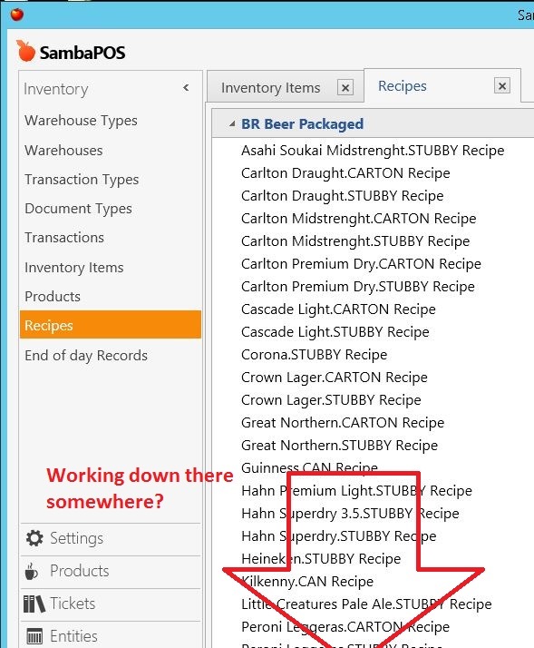Select Crown Lager.STUBBY Recipe
Screen dimensions: 534x648
click(x=331, y=400)
